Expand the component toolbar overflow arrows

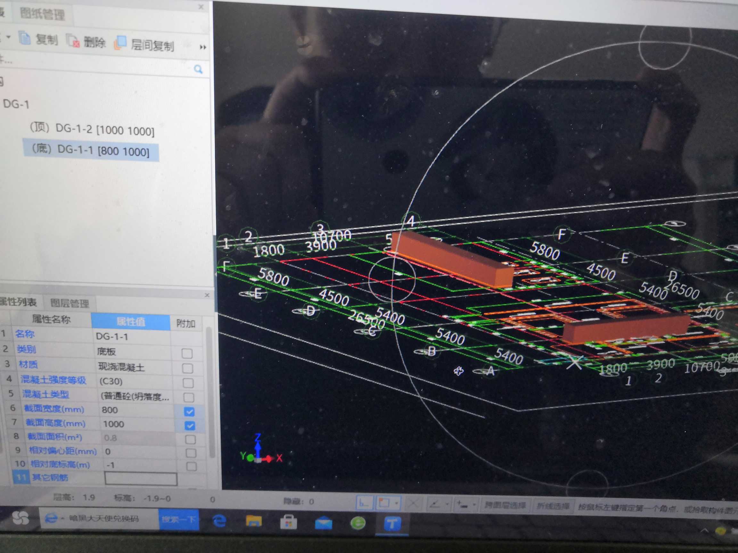[202, 47]
